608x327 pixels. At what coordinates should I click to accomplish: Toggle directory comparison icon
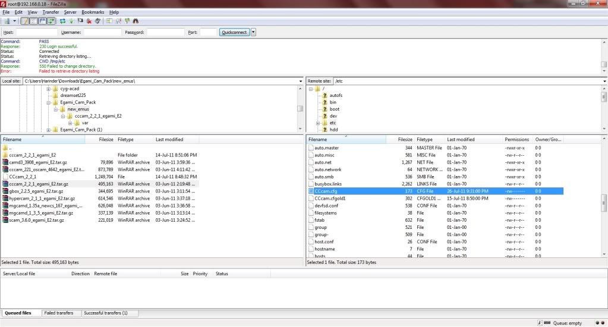click(x=118, y=21)
